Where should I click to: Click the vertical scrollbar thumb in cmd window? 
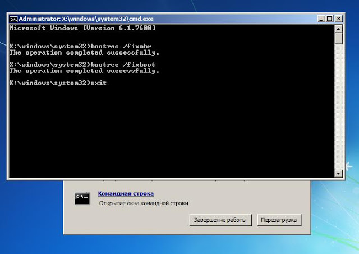point(338,39)
